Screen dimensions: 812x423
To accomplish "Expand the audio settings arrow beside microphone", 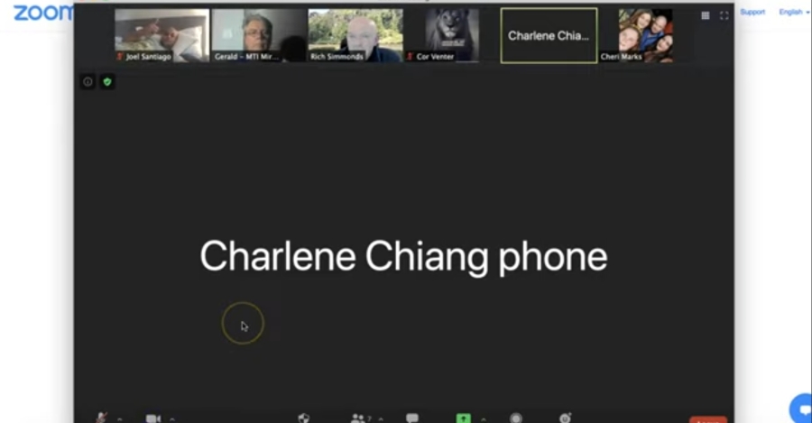I will click(x=120, y=418).
